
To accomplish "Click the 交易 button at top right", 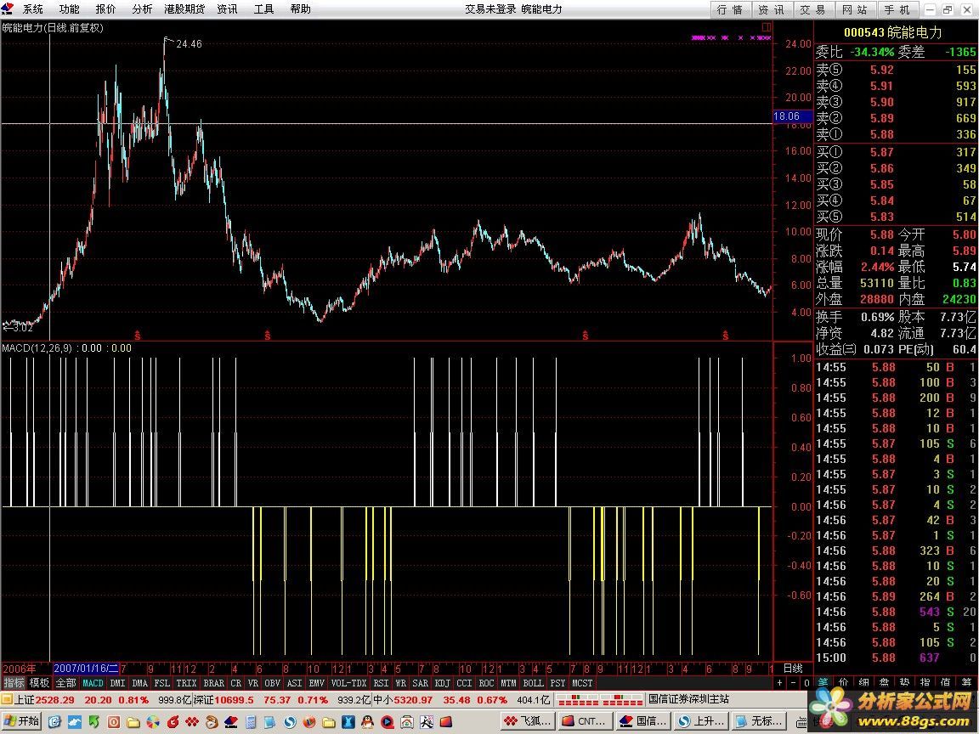I will coord(813,9).
